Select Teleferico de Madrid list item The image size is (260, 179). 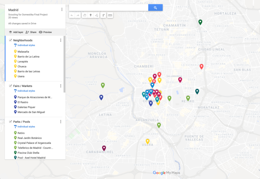pos(35,148)
